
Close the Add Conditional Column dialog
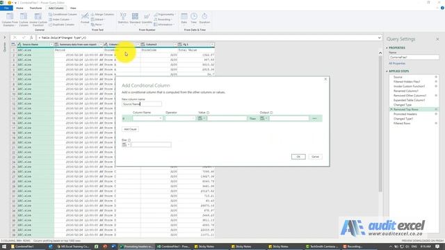(x=325, y=79)
